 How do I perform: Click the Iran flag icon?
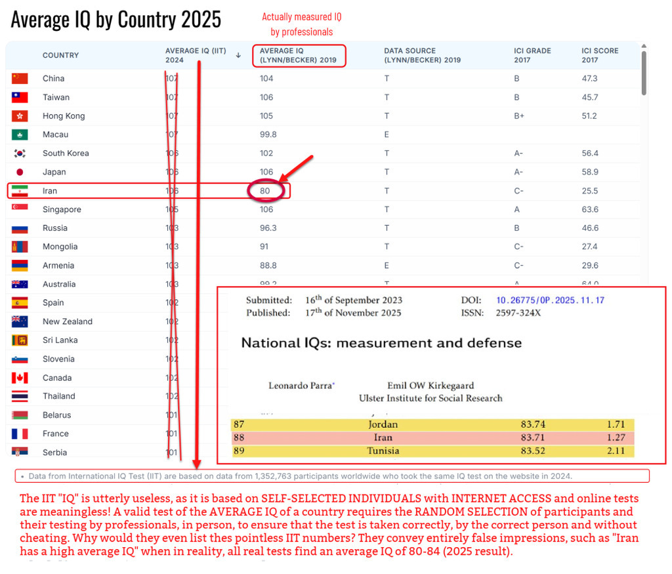coord(20,191)
